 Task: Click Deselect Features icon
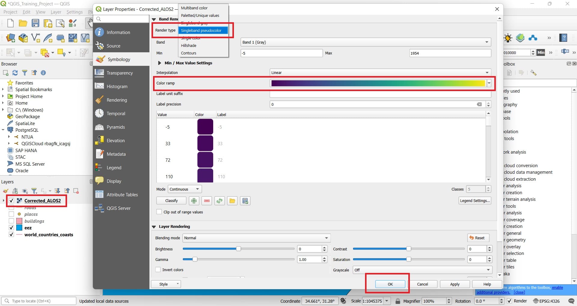45,53
